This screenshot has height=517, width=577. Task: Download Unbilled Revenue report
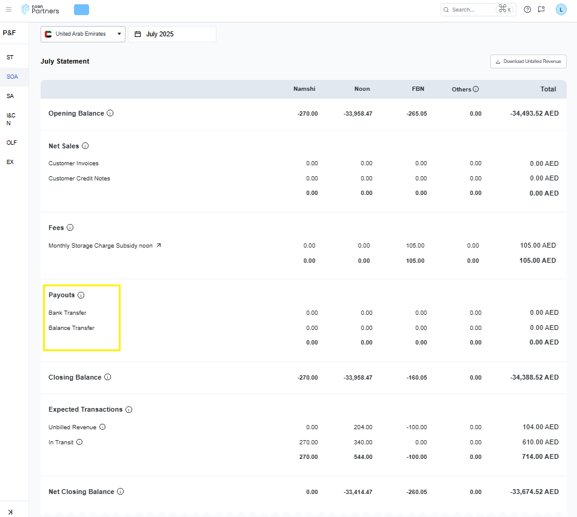click(528, 61)
